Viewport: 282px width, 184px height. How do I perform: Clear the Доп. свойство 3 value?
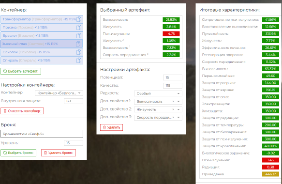(x=173, y=117)
